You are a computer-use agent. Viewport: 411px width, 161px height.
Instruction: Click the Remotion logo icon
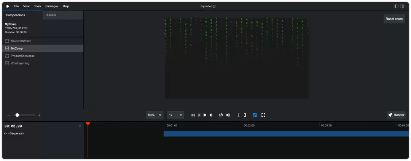pos(8,6)
